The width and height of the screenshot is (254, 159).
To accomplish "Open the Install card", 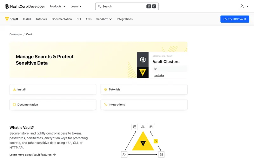I will 53,89.
